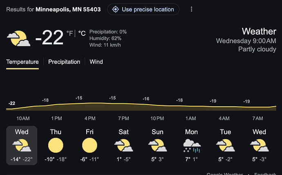Screen dimensions: 282x175
Task: Switch to the Precipitation tab
Action: click(x=64, y=62)
